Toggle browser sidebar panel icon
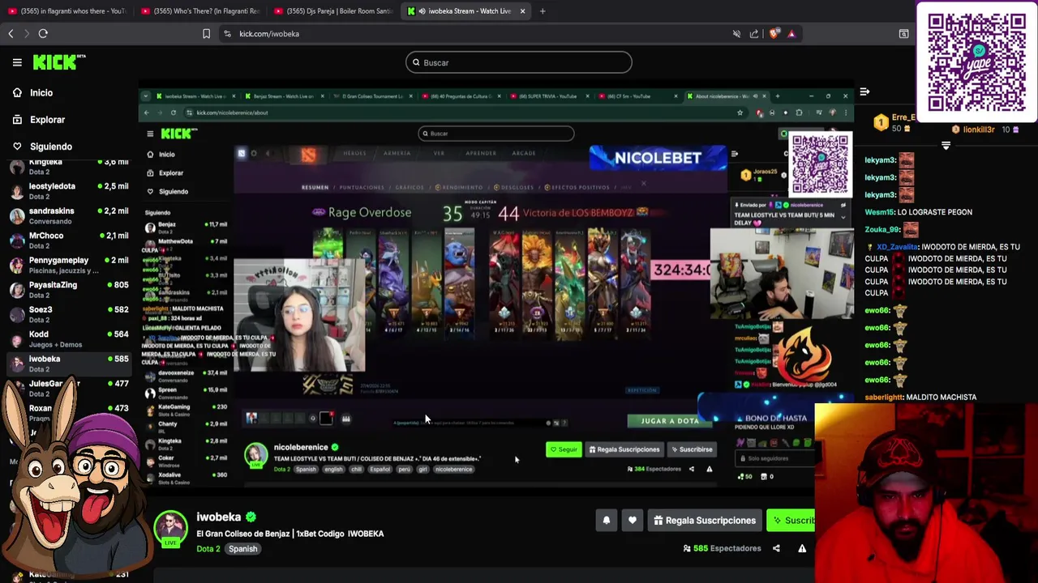The image size is (1038, 583). (903, 34)
